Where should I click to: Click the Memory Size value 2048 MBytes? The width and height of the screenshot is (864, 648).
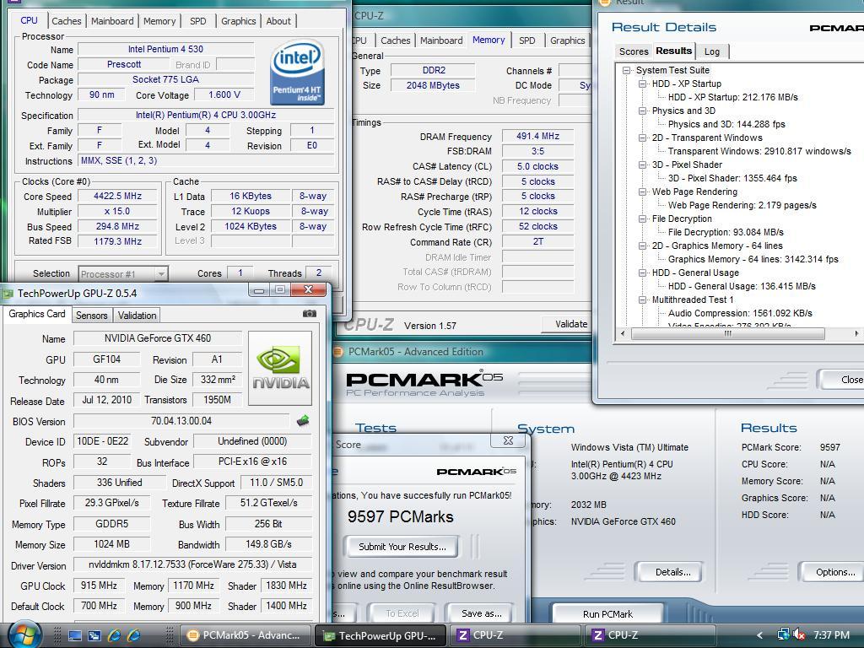pos(433,85)
